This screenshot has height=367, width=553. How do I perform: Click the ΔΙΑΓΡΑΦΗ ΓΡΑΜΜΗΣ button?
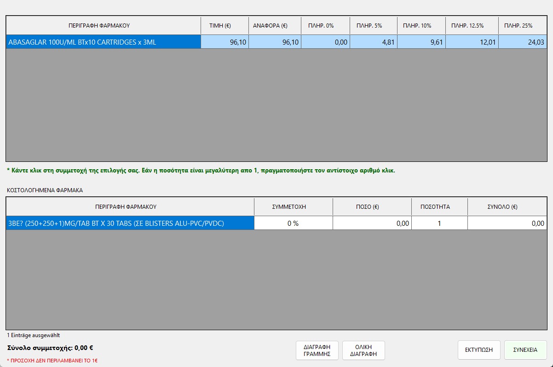[x=317, y=350]
